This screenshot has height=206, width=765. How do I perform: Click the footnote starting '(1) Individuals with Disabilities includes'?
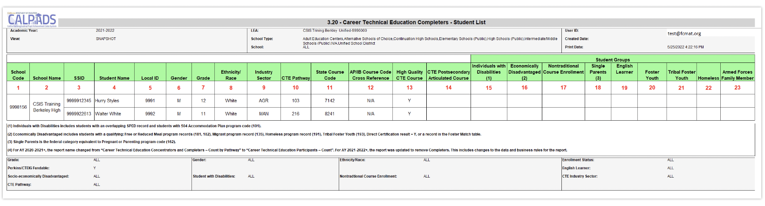point(135,126)
